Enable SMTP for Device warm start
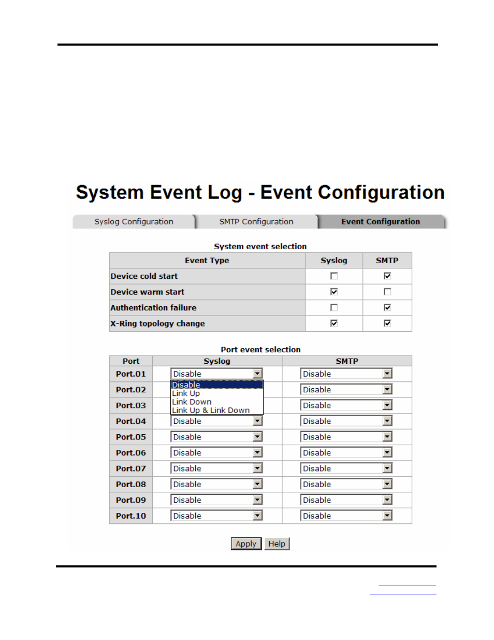The height and width of the screenshot is (640, 494). (x=387, y=292)
